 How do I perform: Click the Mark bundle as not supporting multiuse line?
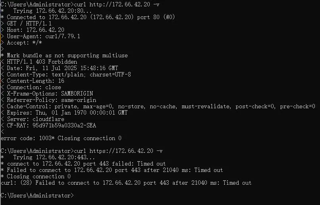64,55
